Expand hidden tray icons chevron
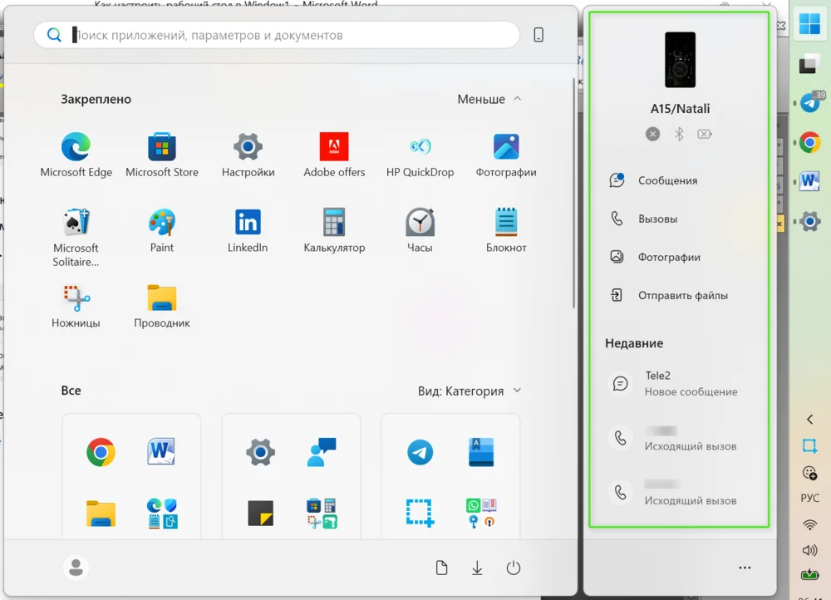Viewport: 831px width, 600px height. click(809, 420)
